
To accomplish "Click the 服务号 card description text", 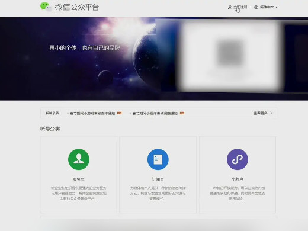I will point(79,193).
